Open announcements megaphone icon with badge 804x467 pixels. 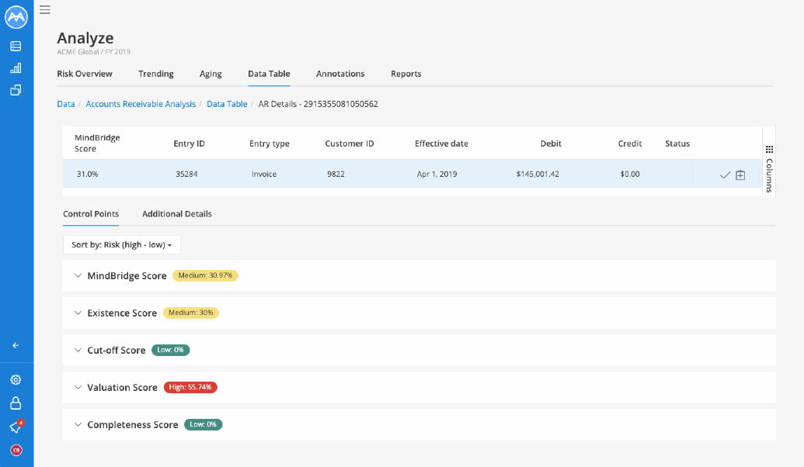16,427
